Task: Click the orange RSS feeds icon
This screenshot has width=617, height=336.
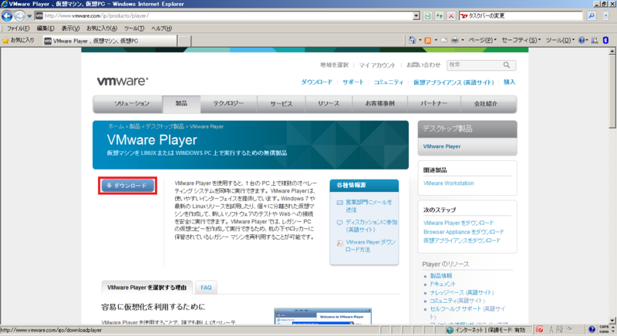Action: [428, 40]
